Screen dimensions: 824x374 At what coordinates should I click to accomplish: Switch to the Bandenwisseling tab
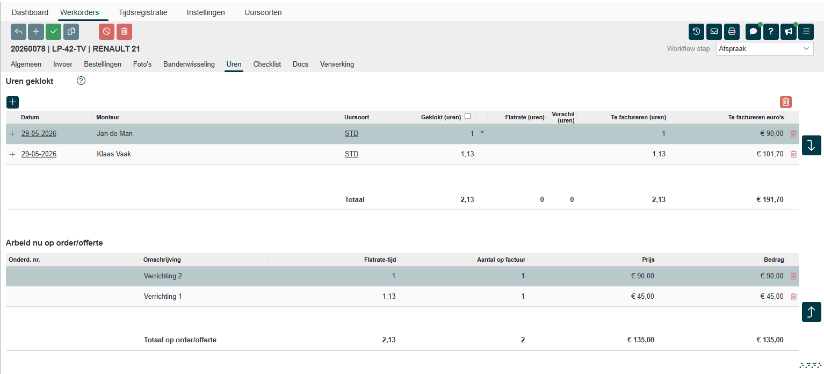(189, 64)
